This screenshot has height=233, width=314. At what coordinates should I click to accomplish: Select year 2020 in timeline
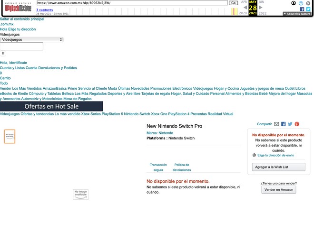tap(243, 13)
